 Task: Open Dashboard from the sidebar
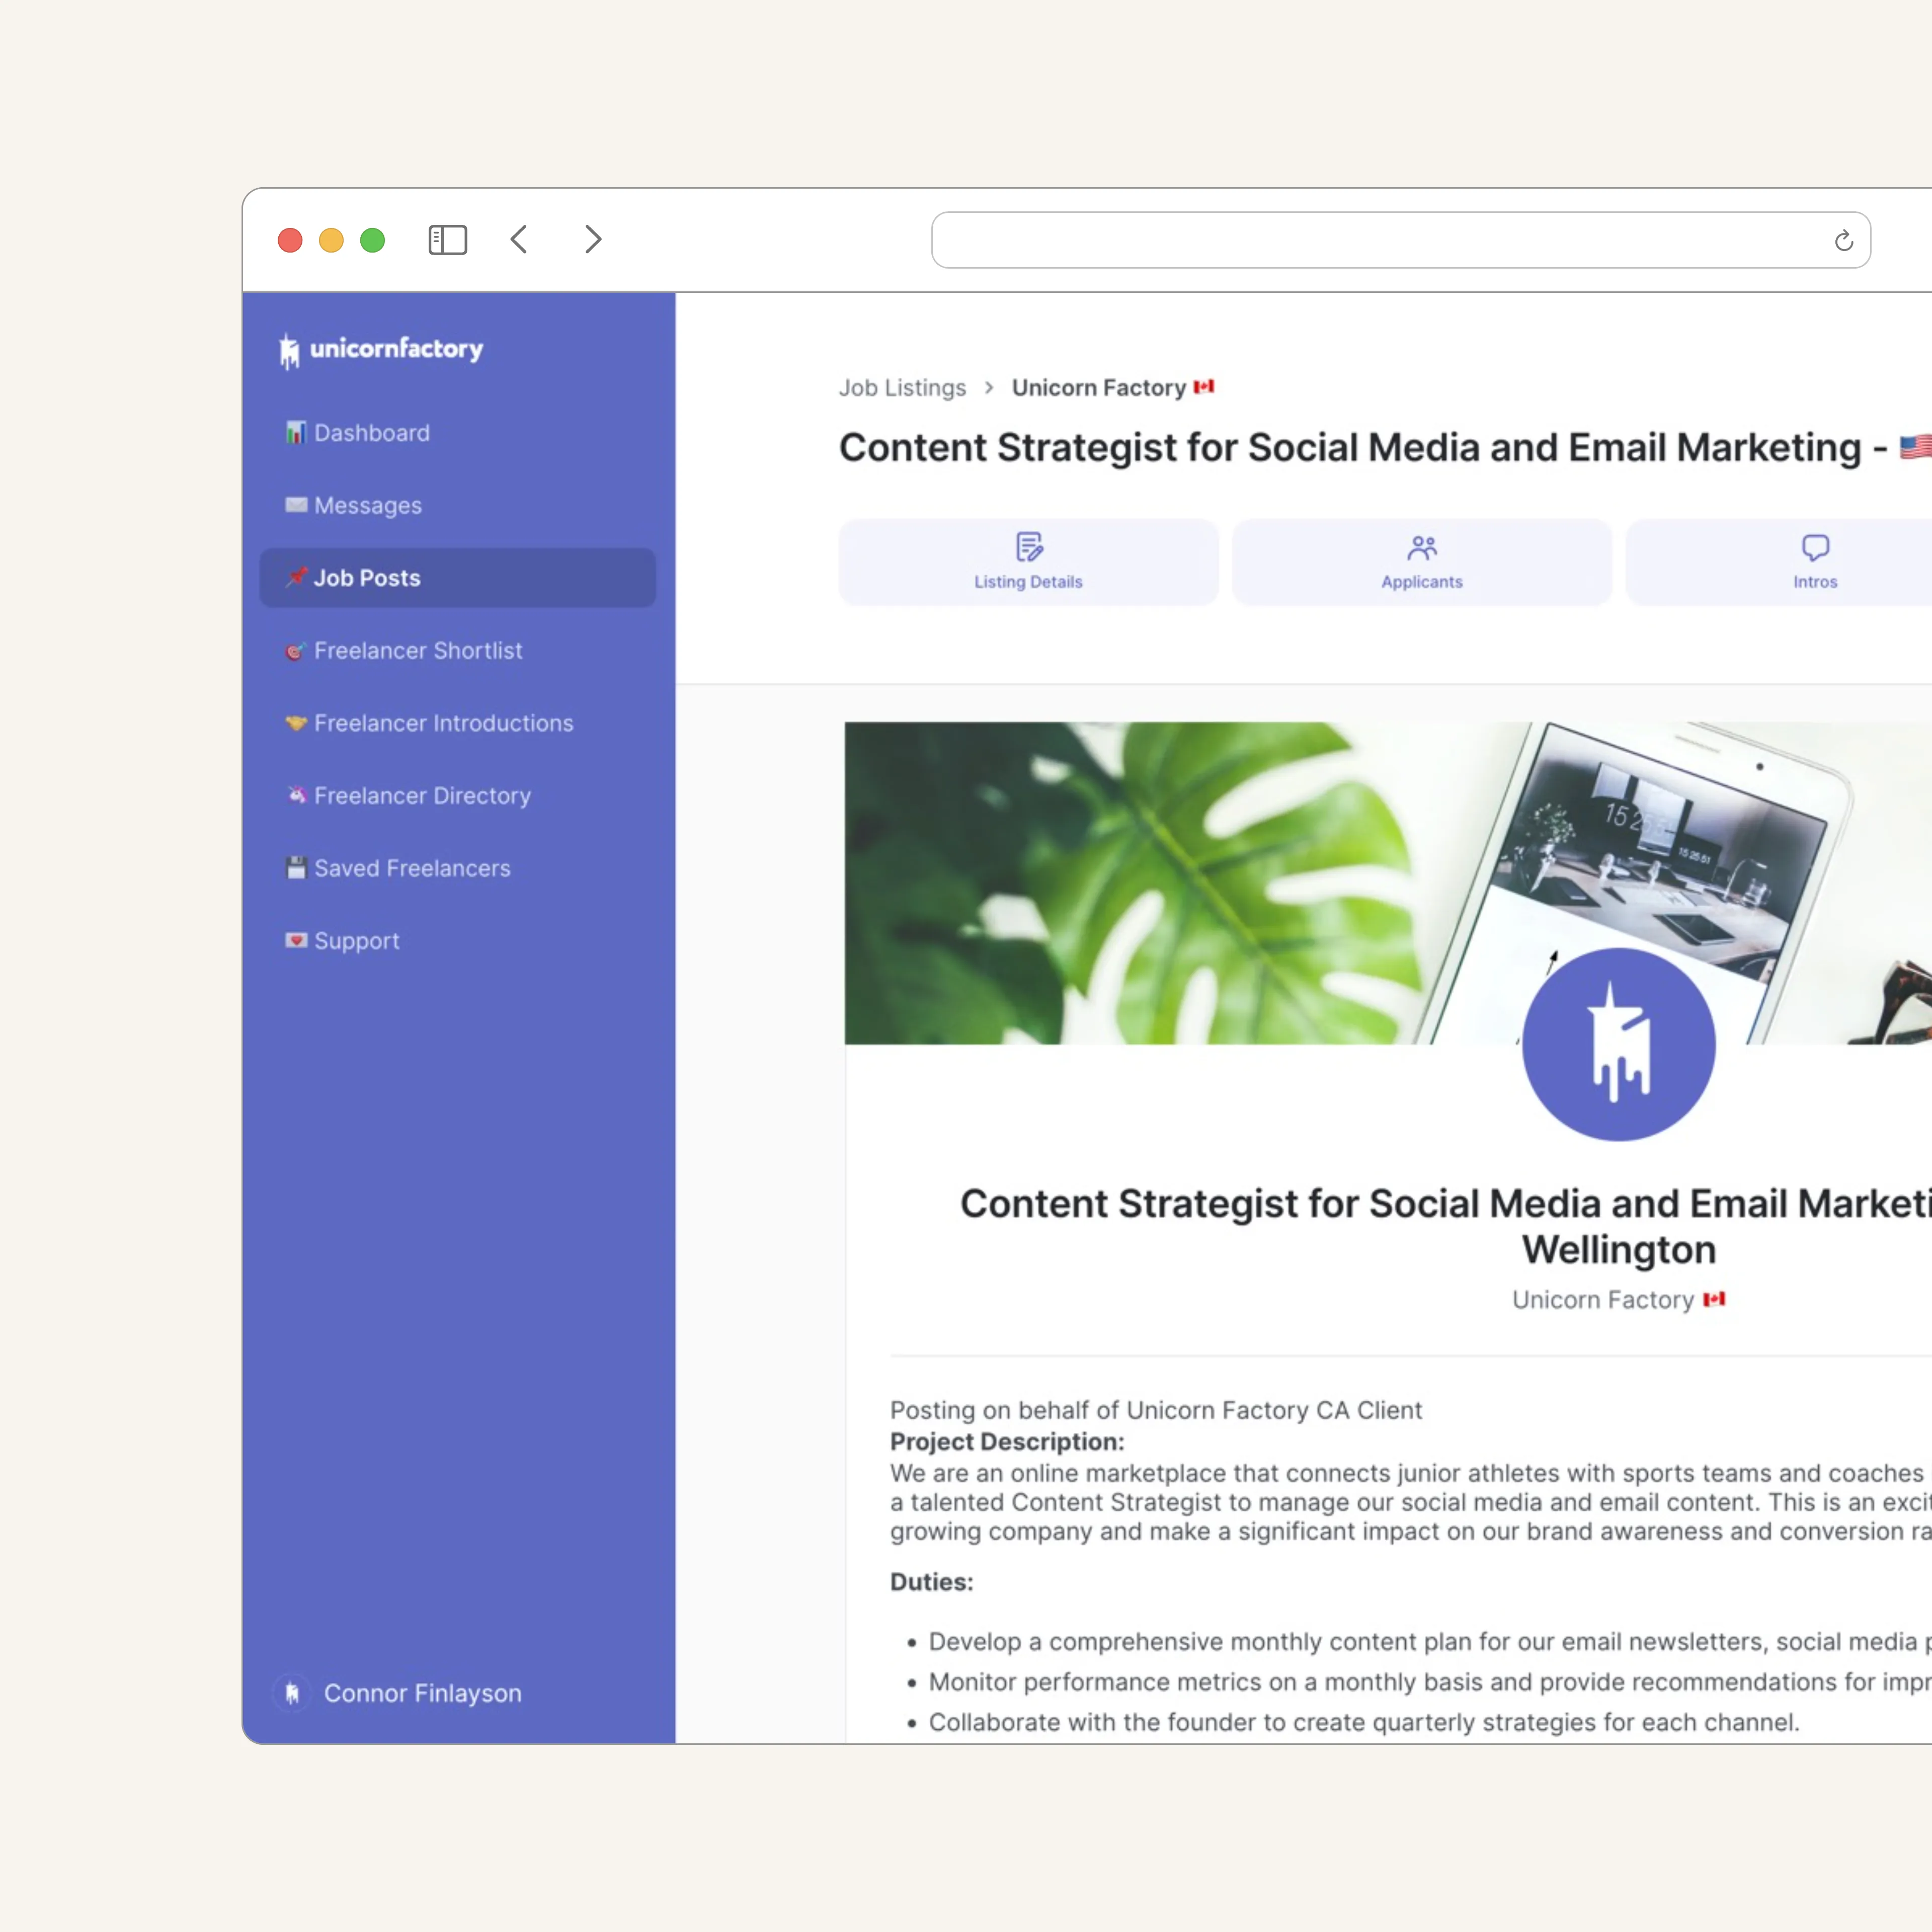click(x=457, y=433)
